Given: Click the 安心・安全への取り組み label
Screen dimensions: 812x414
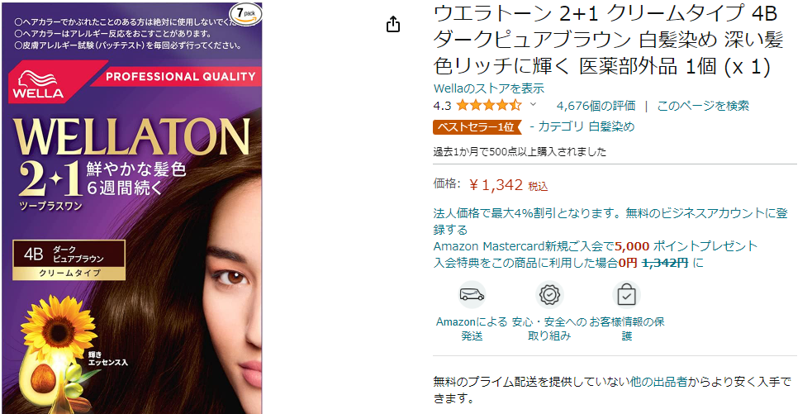Looking at the screenshot, I should pyautogui.click(x=549, y=329).
